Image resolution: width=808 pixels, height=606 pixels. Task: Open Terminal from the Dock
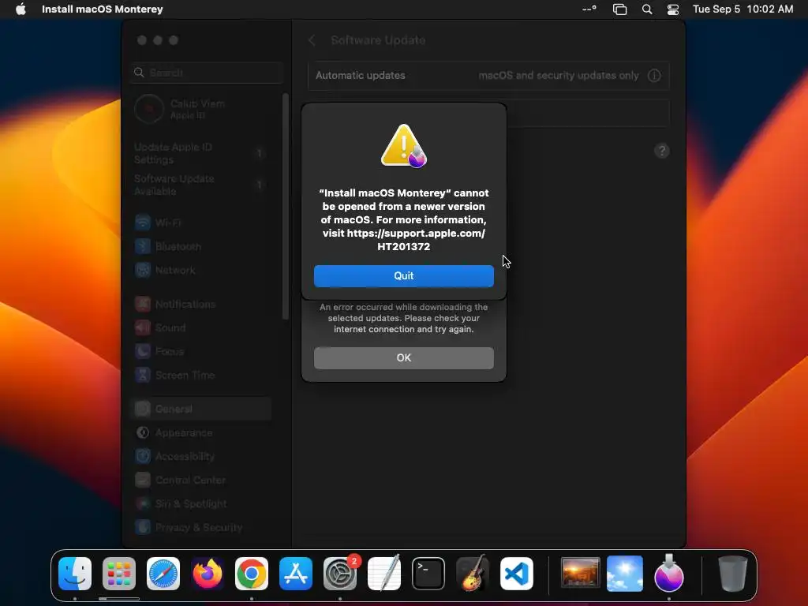pos(428,574)
